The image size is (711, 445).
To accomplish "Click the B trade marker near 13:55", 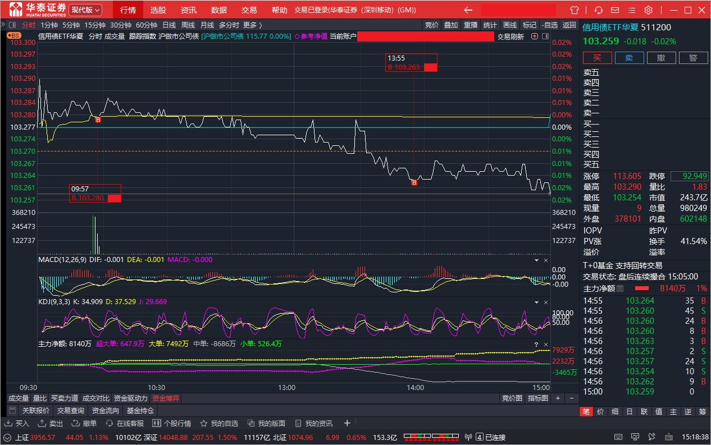I will coord(414,182).
